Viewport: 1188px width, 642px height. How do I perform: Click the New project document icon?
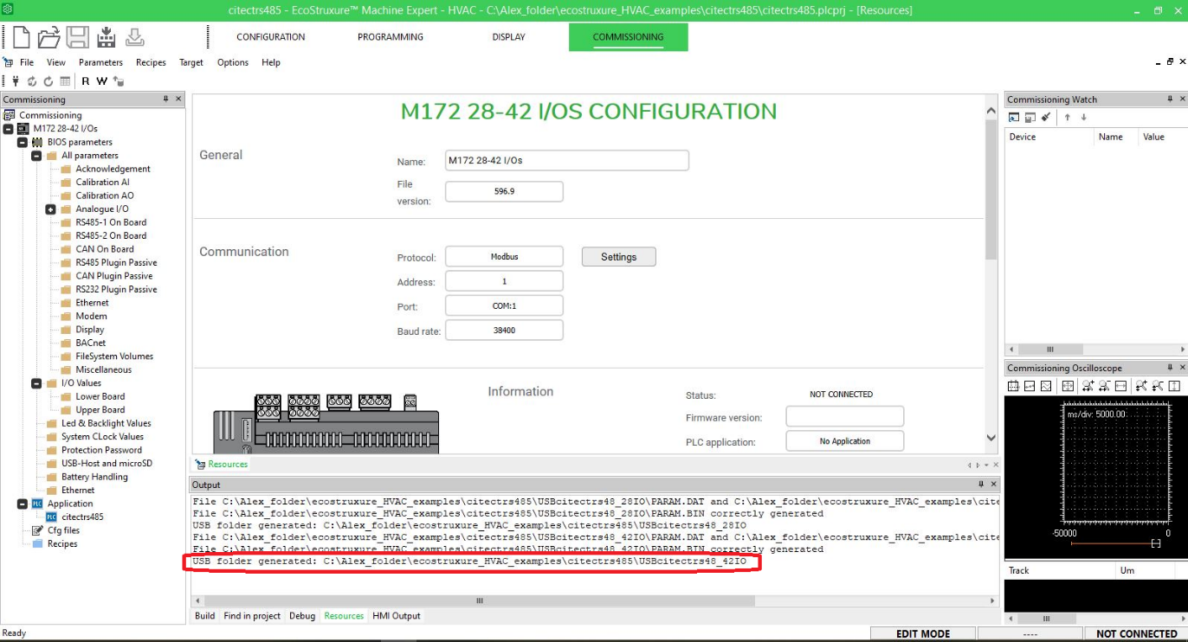point(21,37)
